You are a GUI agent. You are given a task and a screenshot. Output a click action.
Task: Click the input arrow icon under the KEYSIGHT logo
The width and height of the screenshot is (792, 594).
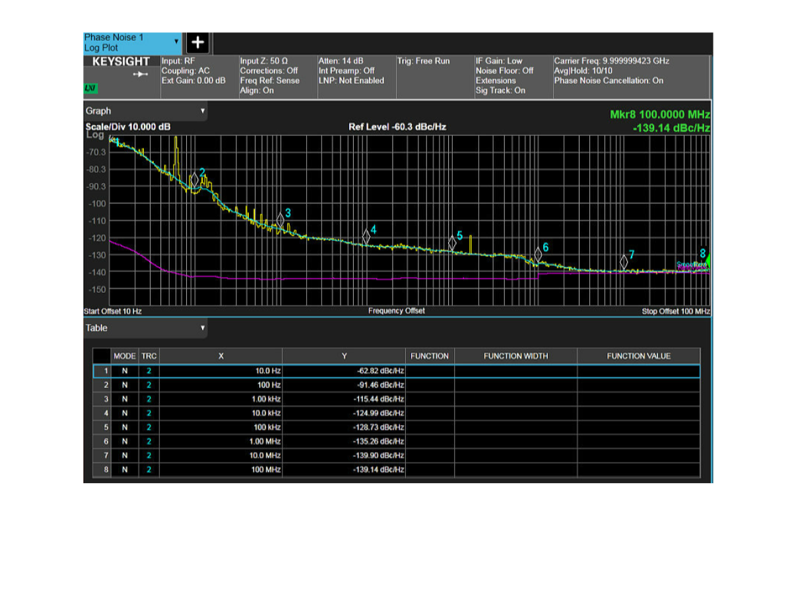click(141, 75)
